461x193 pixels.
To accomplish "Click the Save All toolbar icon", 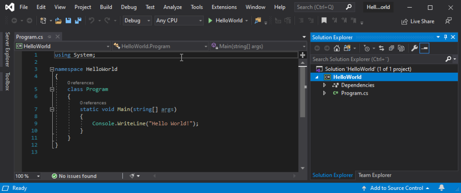I will (78, 21).
